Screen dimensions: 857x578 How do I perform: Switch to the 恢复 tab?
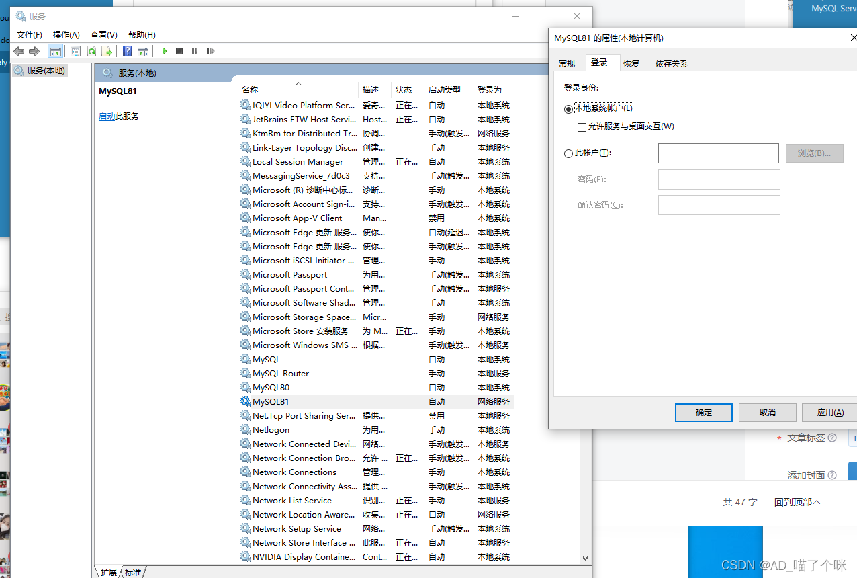click(632, 63)
